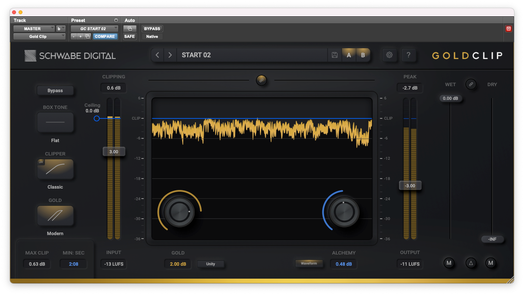Click the Clipping 0.6 dB readout
Viewport: 524px width, 295px height.
point(114,88)
